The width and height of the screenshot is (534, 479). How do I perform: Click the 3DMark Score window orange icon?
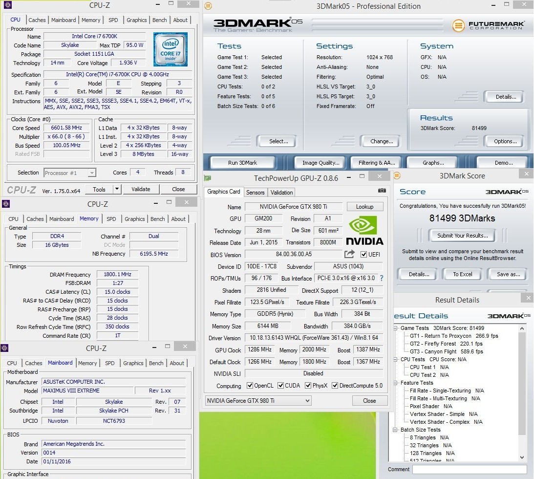click(397, 175)
